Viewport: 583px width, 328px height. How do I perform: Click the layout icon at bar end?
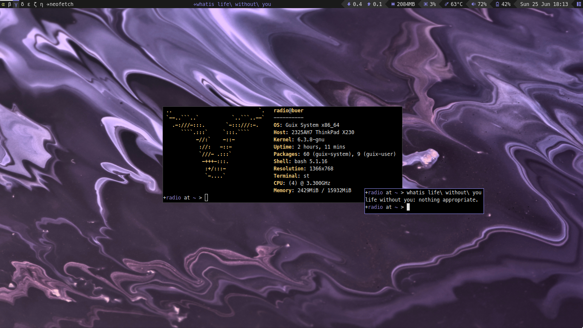[x=579, y=4]
